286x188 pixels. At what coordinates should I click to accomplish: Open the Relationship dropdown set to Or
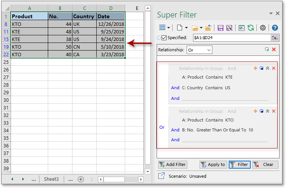point(199,50)
